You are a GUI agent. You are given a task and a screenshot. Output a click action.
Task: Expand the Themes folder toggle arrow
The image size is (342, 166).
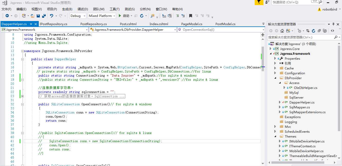point(275,136)
